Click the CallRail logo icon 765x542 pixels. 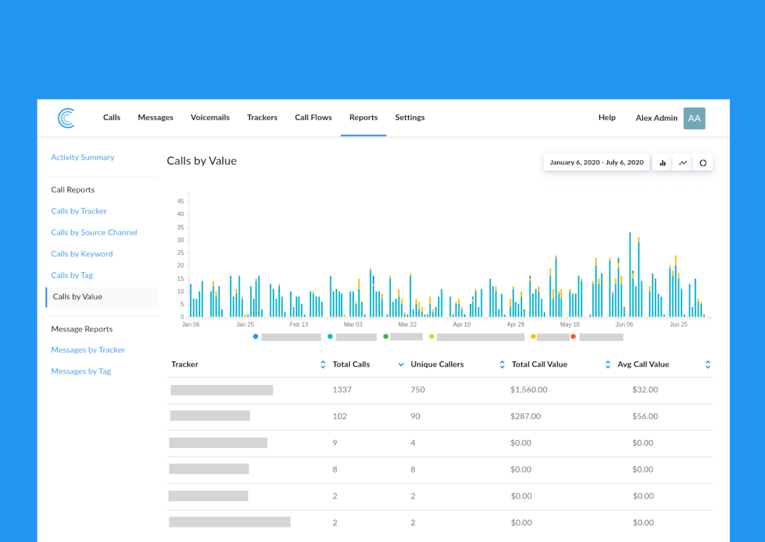(x=66, y=118)
